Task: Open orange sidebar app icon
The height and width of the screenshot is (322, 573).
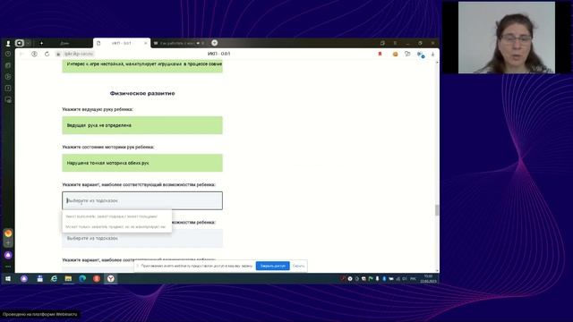Action: click(8, 233)
